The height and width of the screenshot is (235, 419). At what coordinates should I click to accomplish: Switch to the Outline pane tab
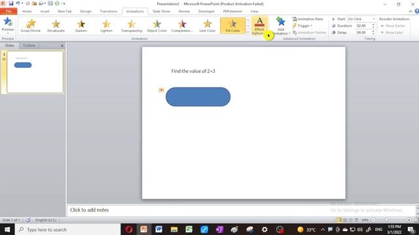(x=29, y=45)
